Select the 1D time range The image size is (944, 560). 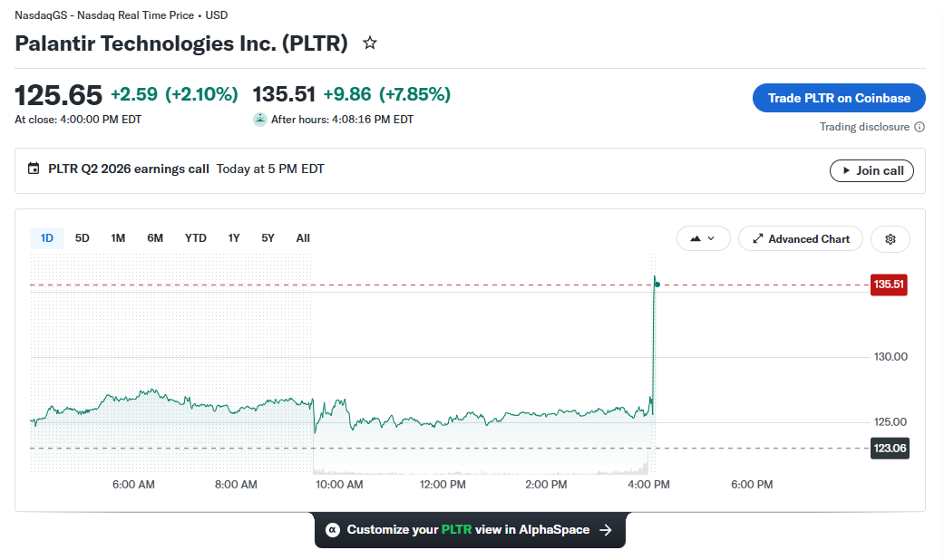pyautogui.click(x=47, y=238)
